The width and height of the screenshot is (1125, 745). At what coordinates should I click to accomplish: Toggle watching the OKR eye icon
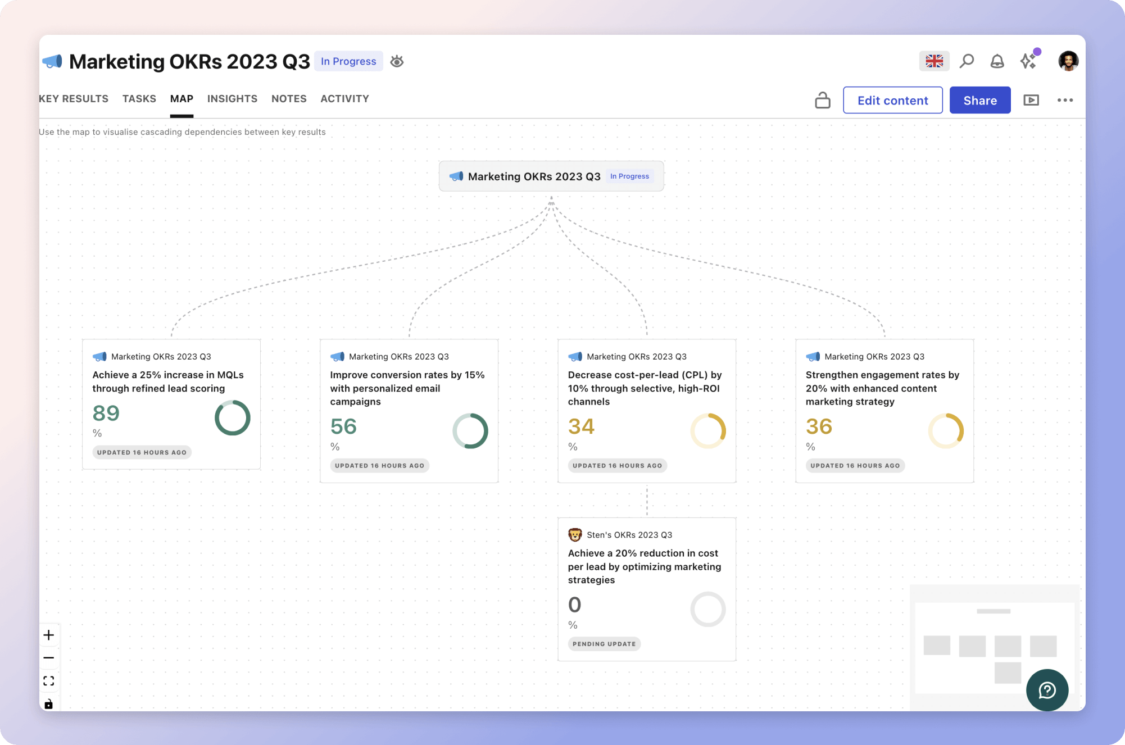coord(397,61)
